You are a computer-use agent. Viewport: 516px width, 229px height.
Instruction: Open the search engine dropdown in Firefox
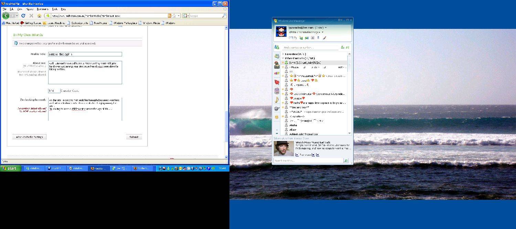(x=186, y=15)
